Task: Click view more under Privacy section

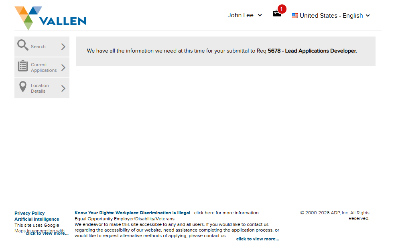Action: tap(47, 233)
